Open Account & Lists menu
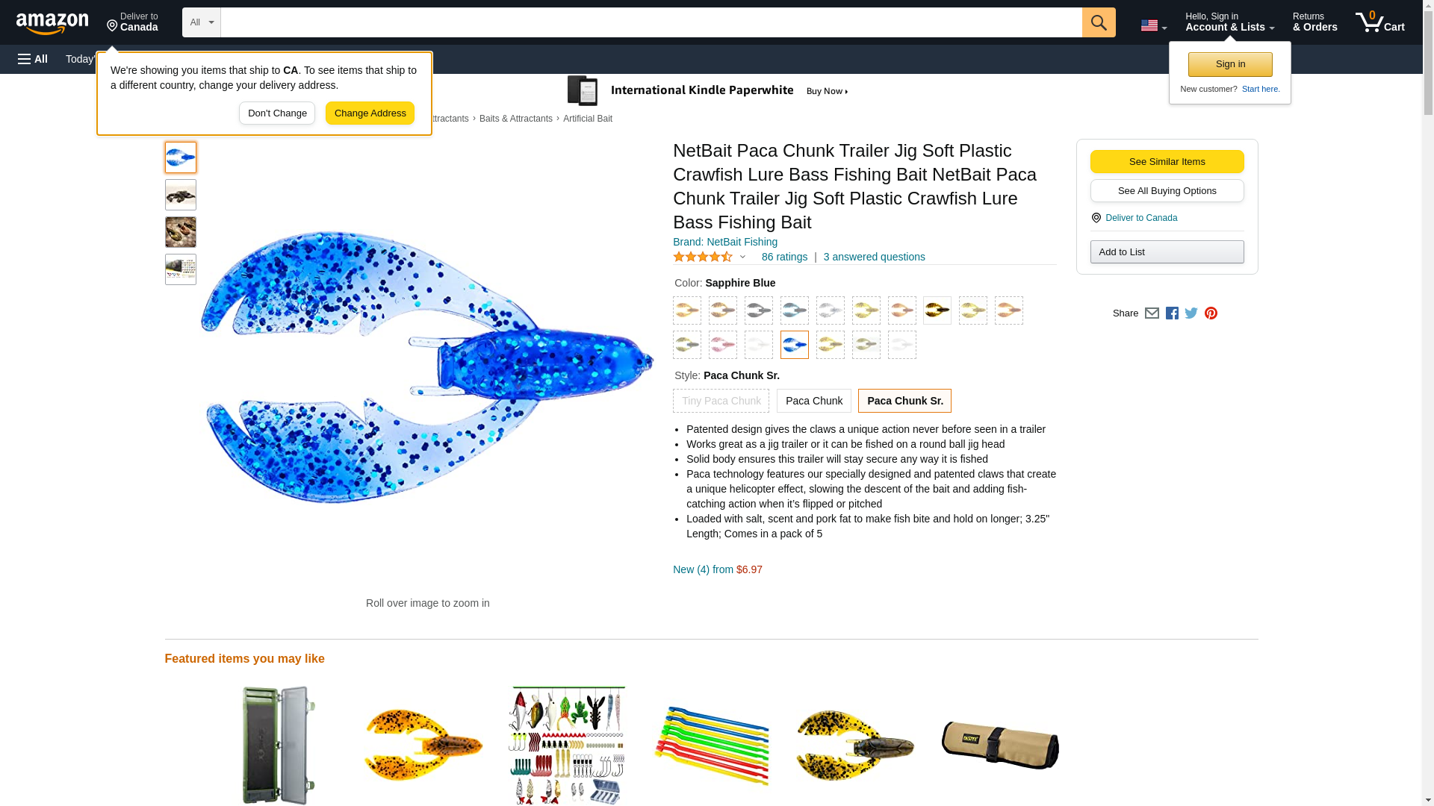 click(1229, 22)
